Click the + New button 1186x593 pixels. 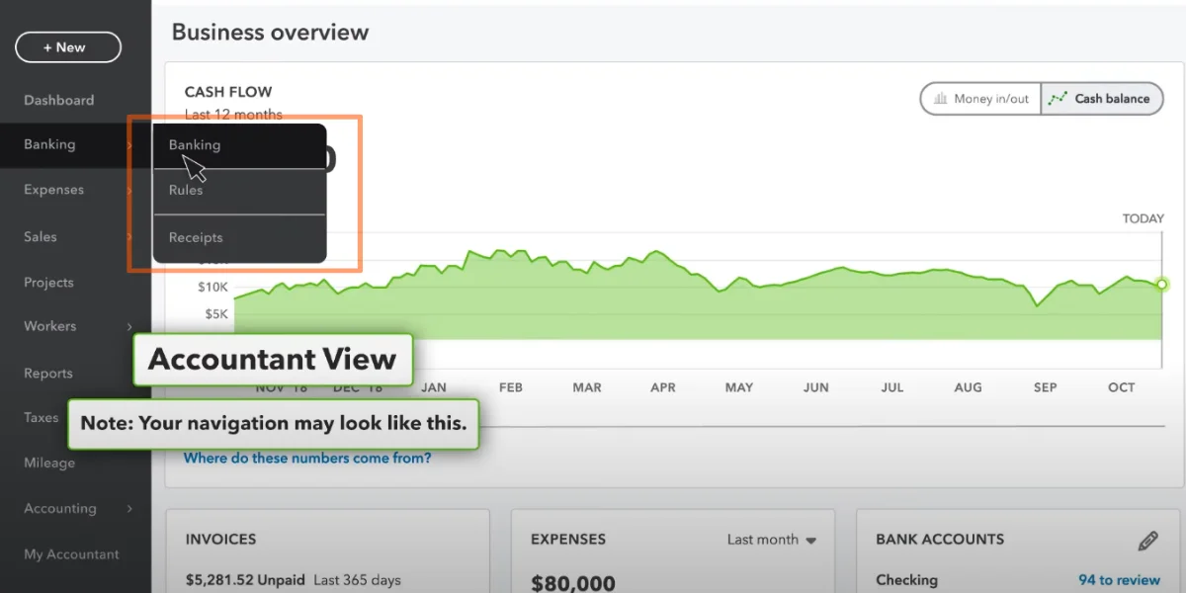[68, 47]
